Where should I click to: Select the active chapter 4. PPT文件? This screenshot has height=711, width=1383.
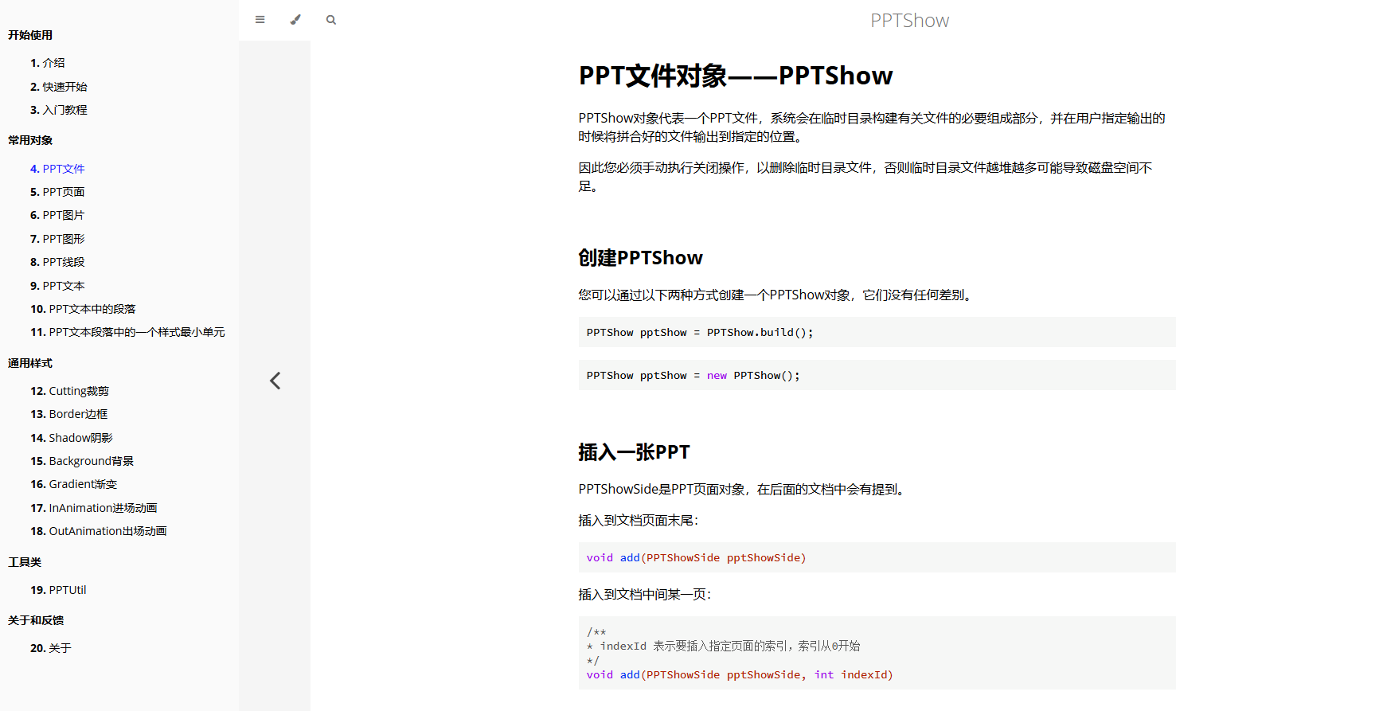[57, 169]
